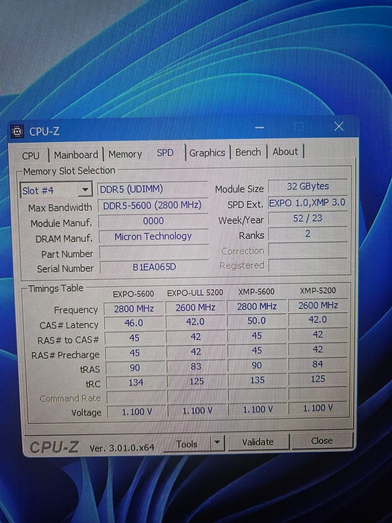Click the CPU-Z app icon in title bar
This screenshot has width=392, height=523.
pos(17,132)
